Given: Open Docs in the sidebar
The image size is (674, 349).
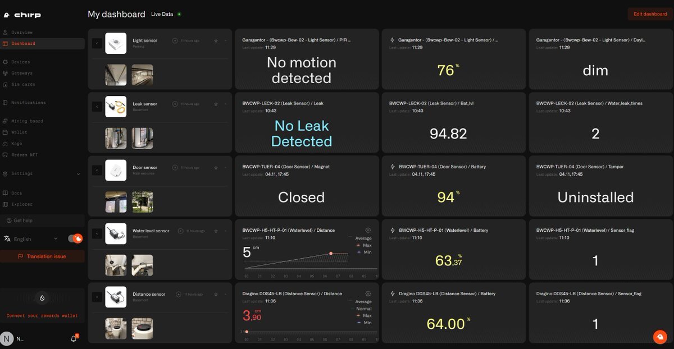Looking at the screenshot, I should [x=43, y=193].
